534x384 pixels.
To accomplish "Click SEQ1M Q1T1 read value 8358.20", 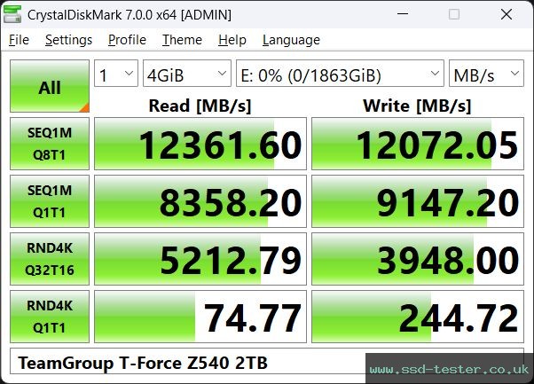I will [200, 201].
